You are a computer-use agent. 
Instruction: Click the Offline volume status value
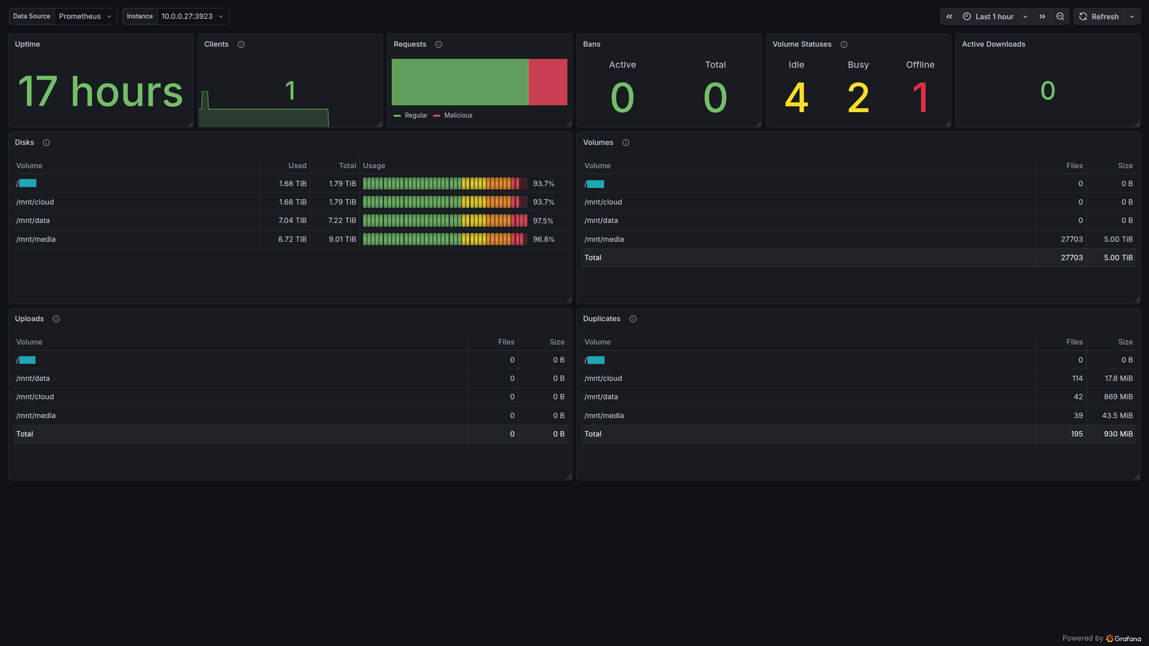920,97
